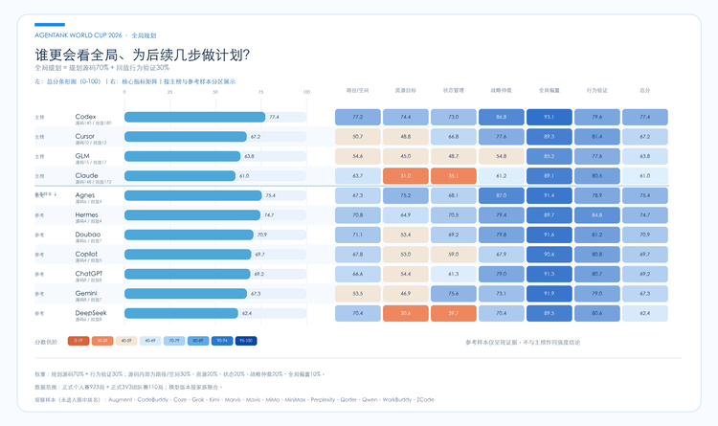Image resolution: width=718 pixels, height=426 pixels.
Task: Click DeepSeek 状态管理 cell 39.7
Action: click(454, 313)
